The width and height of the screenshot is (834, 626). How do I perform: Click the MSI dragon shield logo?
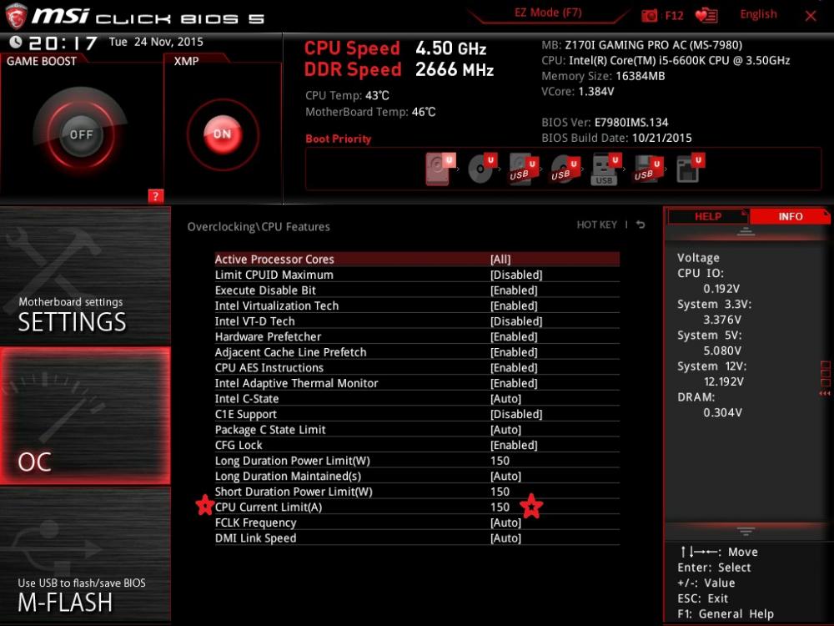(15, 16)
